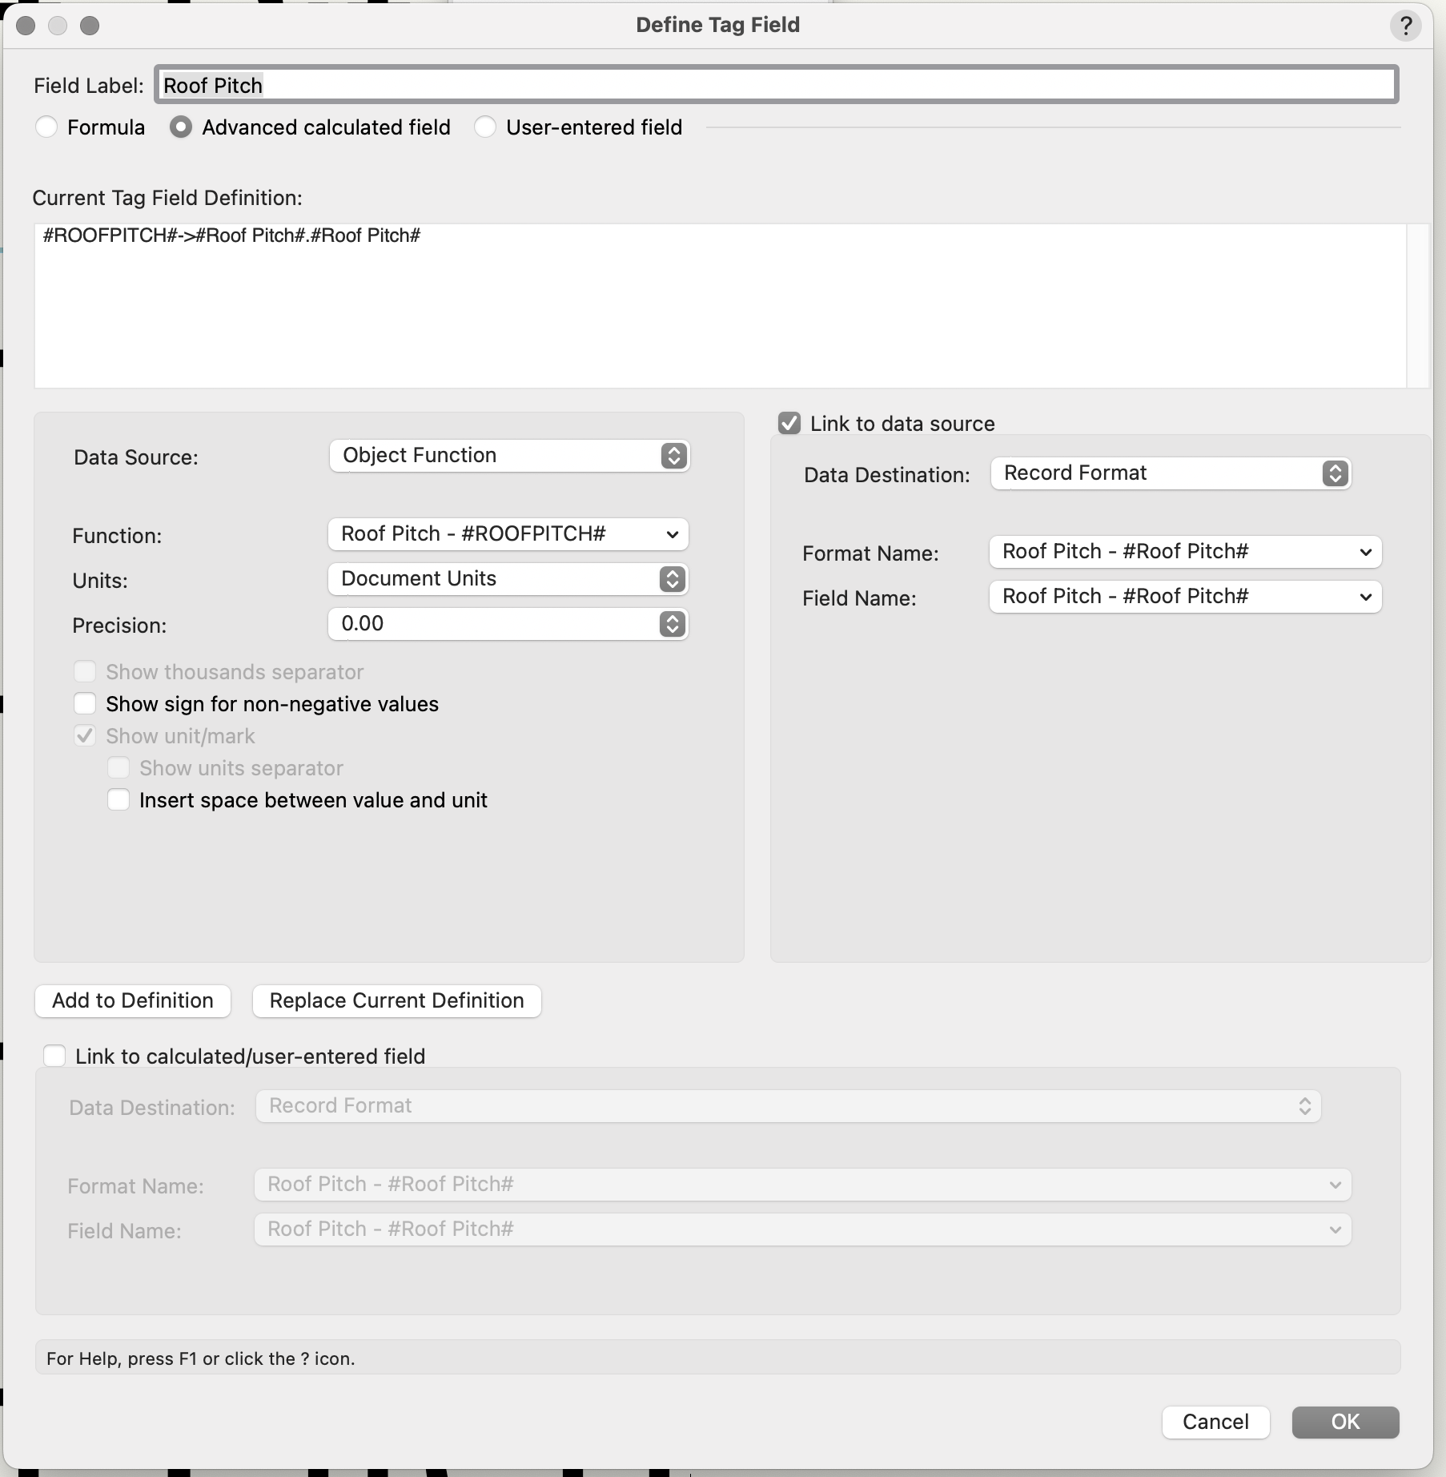
Task: Enable Link to calculated/user-entered field
Action: coord(54,1056)
